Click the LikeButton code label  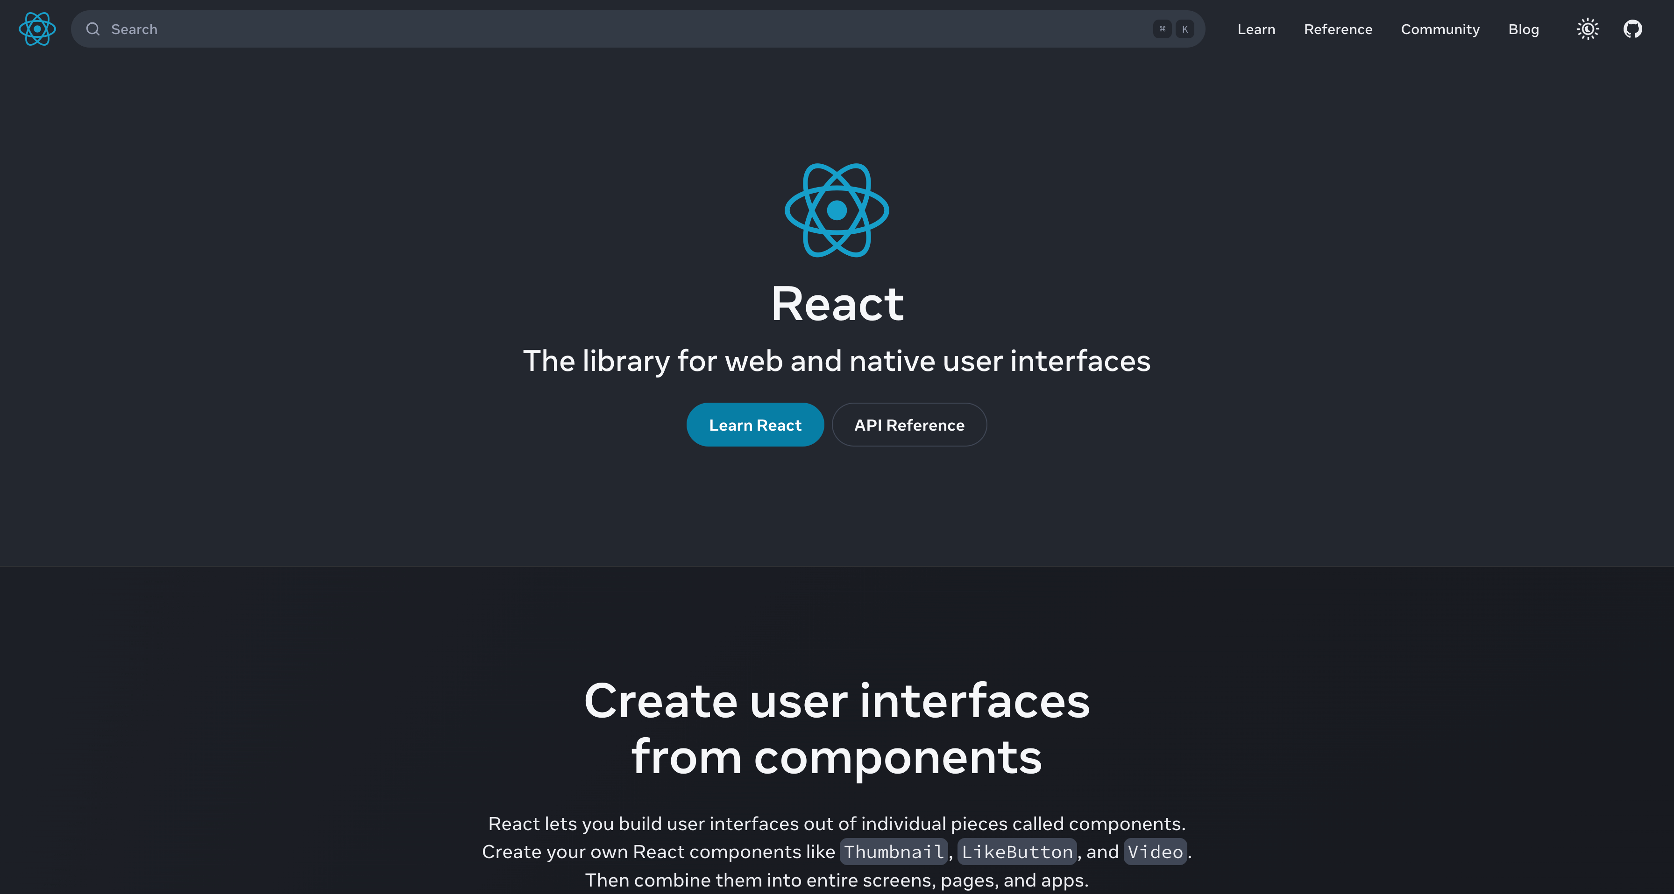tap(1016, 852)
